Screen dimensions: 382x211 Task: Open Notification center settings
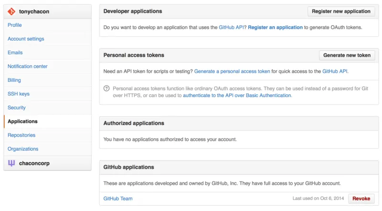tap(28, 66)
